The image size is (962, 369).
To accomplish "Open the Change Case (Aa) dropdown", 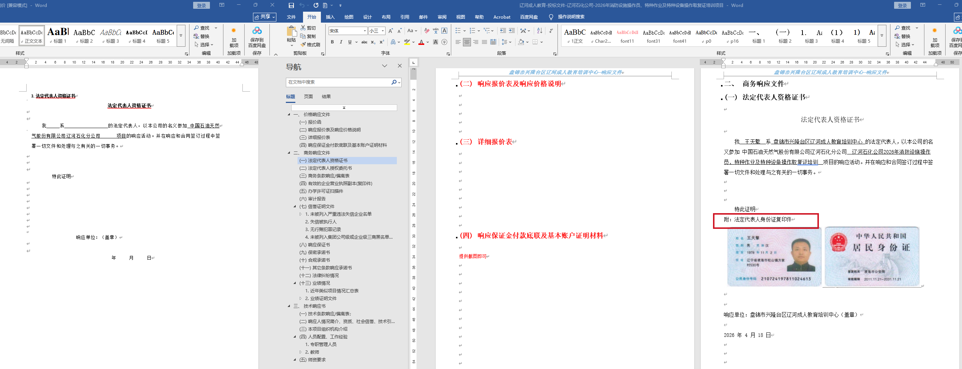I will (x=412, y=31).
